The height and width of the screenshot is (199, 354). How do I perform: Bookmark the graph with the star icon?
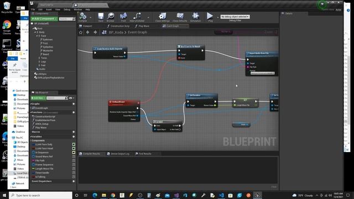[81, 33]
